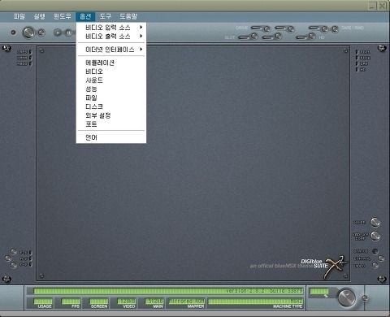The height and width of the screenshot is (317, 390).
Task: Open the 윈도우 menu
Action: [63, 16]
